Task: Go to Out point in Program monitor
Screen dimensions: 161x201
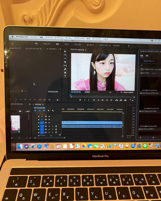Action: 111,100
